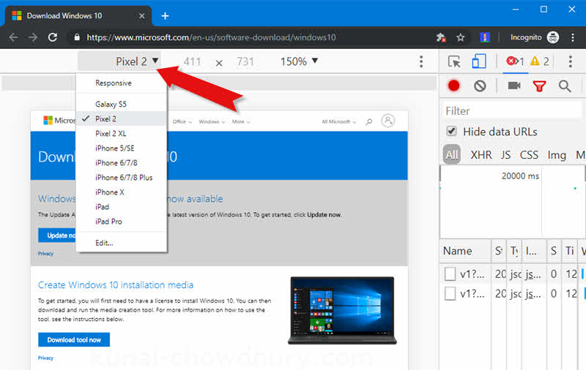
Task: Toggle the red network record button
Action: 453,86
